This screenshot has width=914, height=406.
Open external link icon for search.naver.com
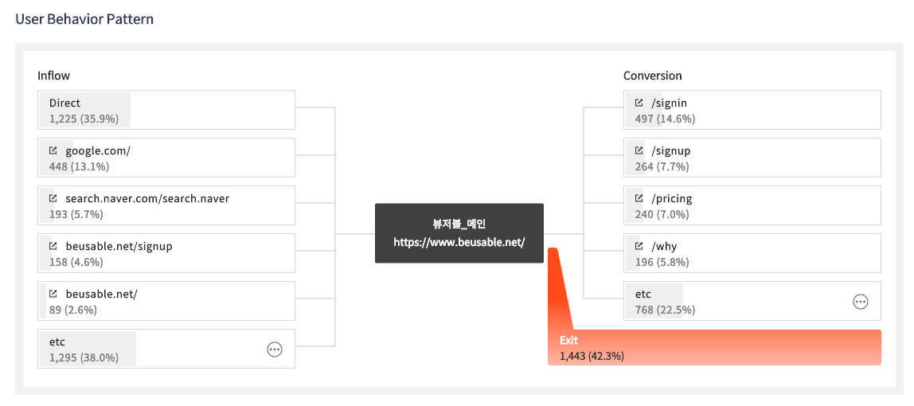pyautogui.click(x=53, y=198)
